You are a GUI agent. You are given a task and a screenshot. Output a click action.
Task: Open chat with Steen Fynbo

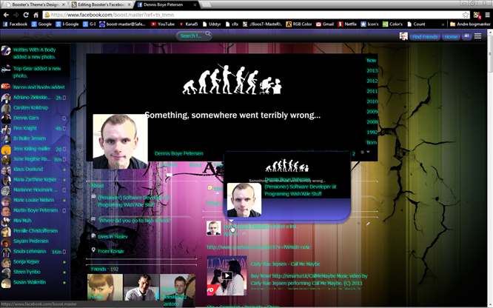(33, 272)
